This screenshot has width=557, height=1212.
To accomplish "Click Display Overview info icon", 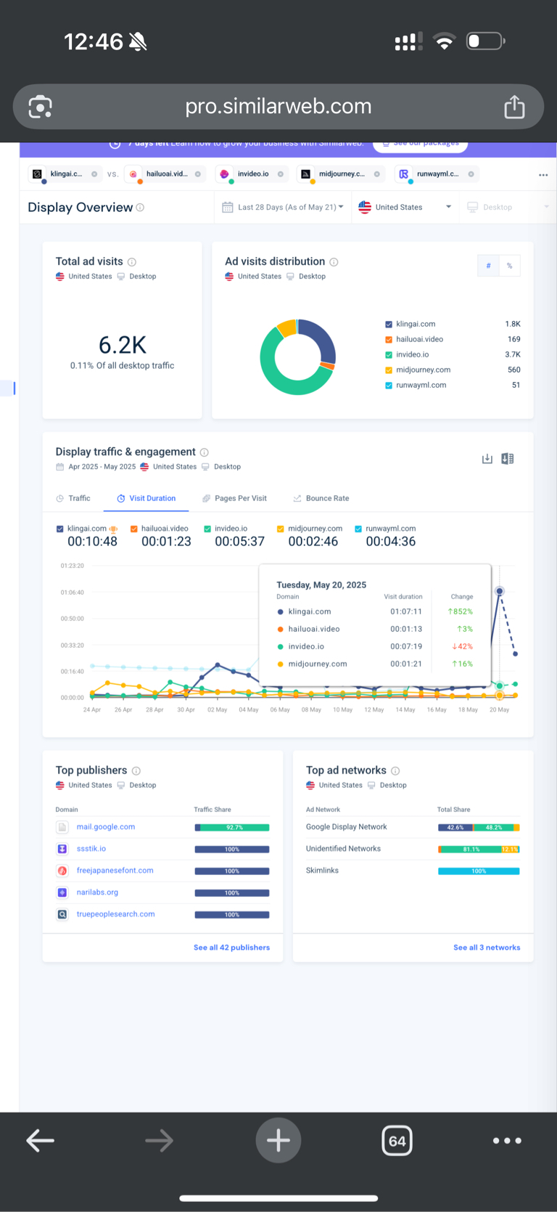I will pos(140,208).
